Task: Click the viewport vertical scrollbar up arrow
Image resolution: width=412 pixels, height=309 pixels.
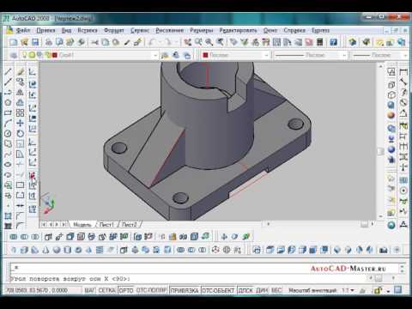Action: [380, 66]
